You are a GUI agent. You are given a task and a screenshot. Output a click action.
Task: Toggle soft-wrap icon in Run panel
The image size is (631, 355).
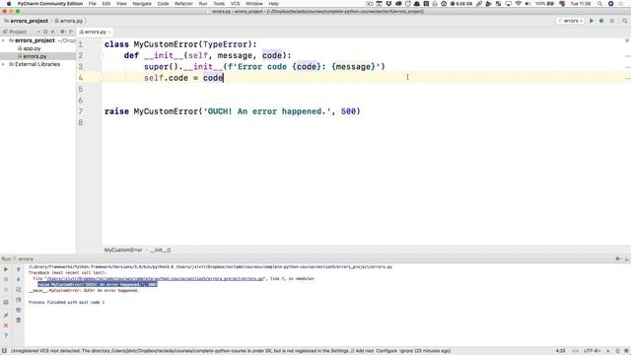(x=18, y=290)
